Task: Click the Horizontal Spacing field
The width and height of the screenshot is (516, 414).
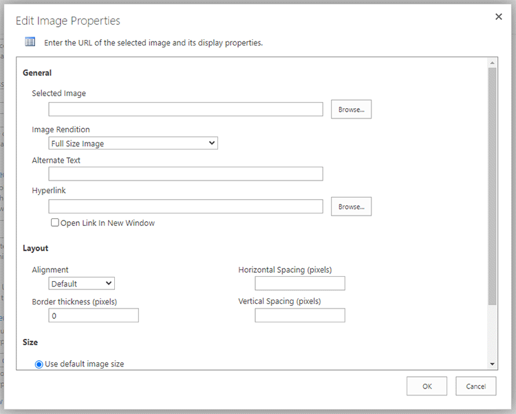Action: (x=300, y=284)
